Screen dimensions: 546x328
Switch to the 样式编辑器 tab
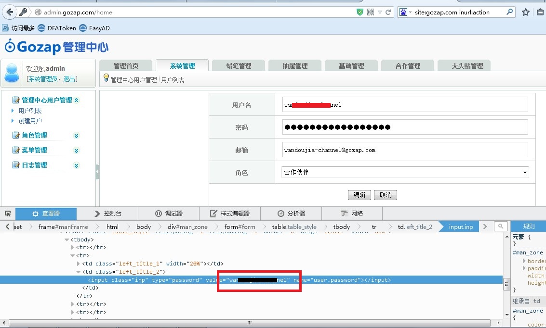(x=230, y=214)
